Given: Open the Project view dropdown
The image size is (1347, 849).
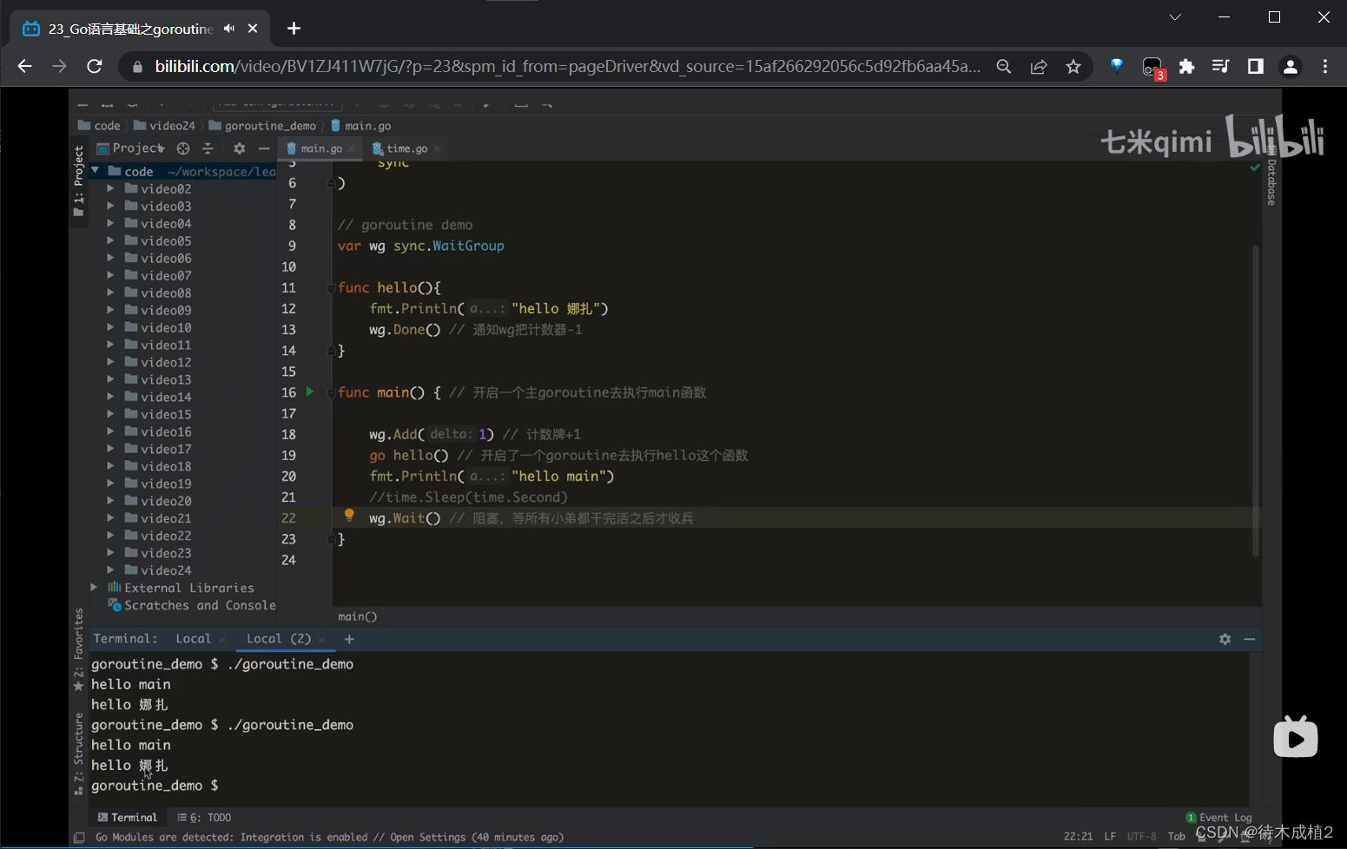Looking at the screenshot, I should click(x=131, y=148).
